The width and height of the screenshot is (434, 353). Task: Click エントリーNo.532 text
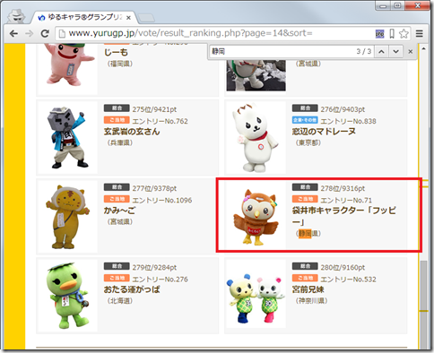[x=348, y=280]
